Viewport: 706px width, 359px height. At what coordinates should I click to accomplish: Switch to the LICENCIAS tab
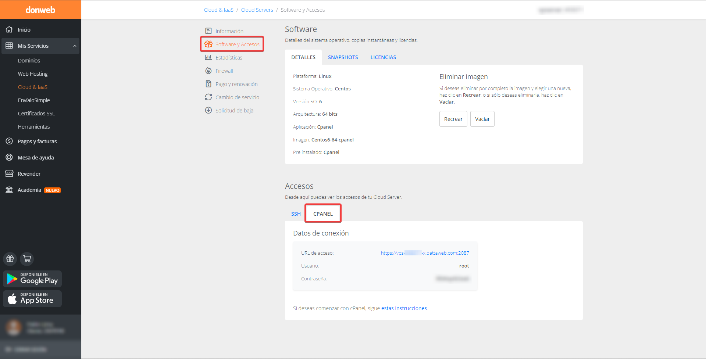pyautogui.click(x=383, y=57)
